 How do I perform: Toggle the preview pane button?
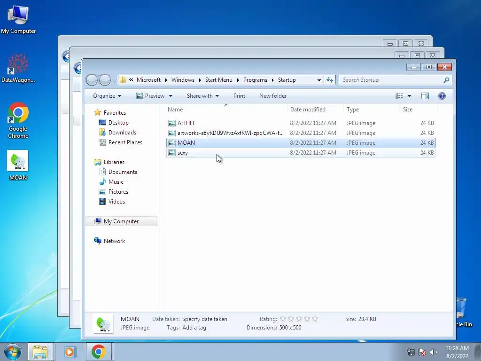[x=425, y=96]
